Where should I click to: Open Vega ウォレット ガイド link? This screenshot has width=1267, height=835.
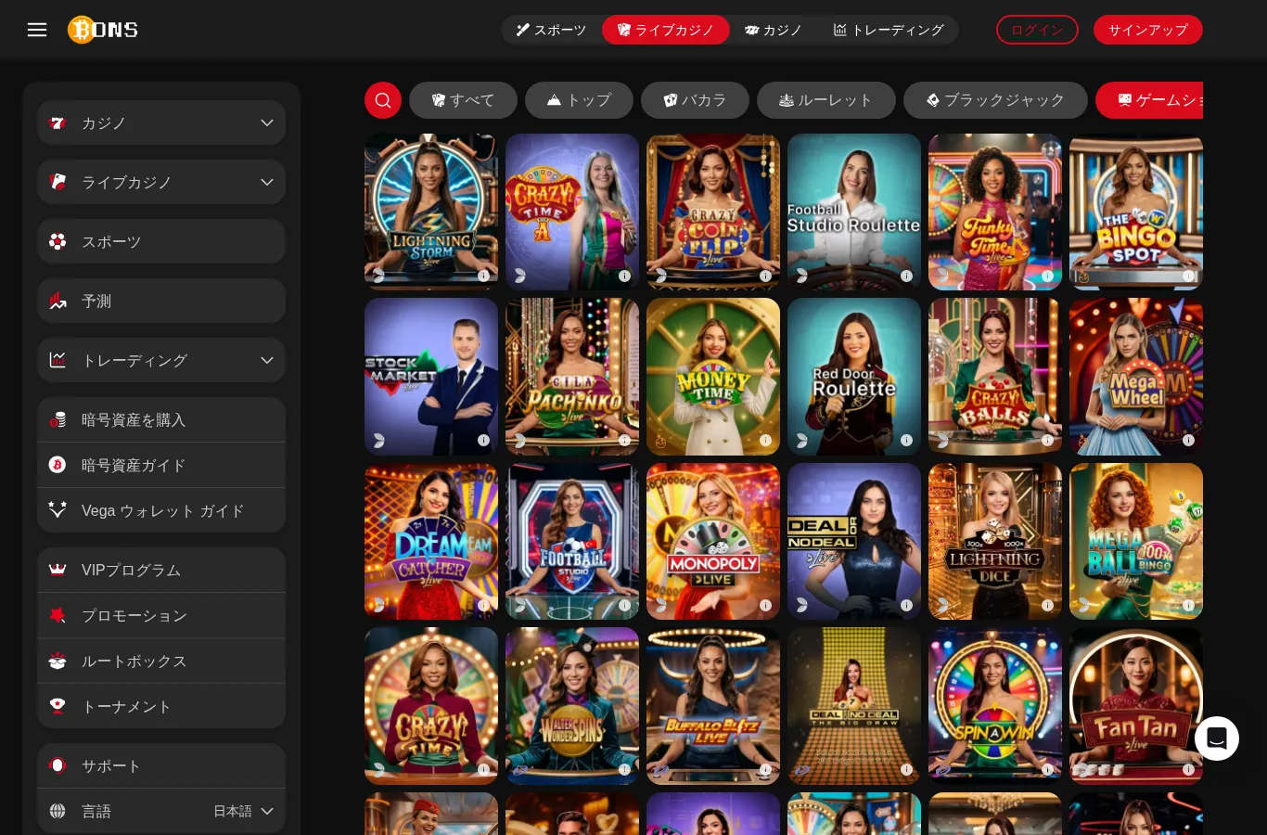tap(161, 510)
